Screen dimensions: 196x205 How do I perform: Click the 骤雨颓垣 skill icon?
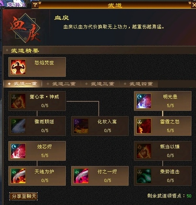(18, 126)
